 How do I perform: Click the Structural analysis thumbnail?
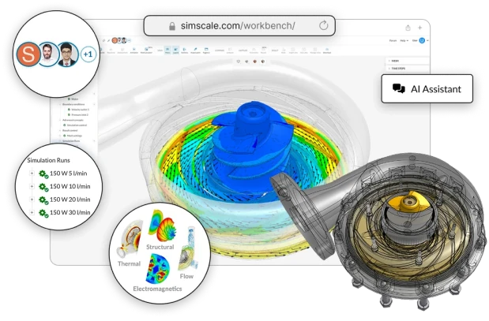coord(161,226)
